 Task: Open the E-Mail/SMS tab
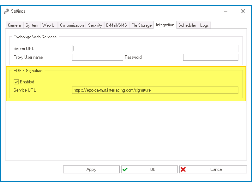coord(117,25)
